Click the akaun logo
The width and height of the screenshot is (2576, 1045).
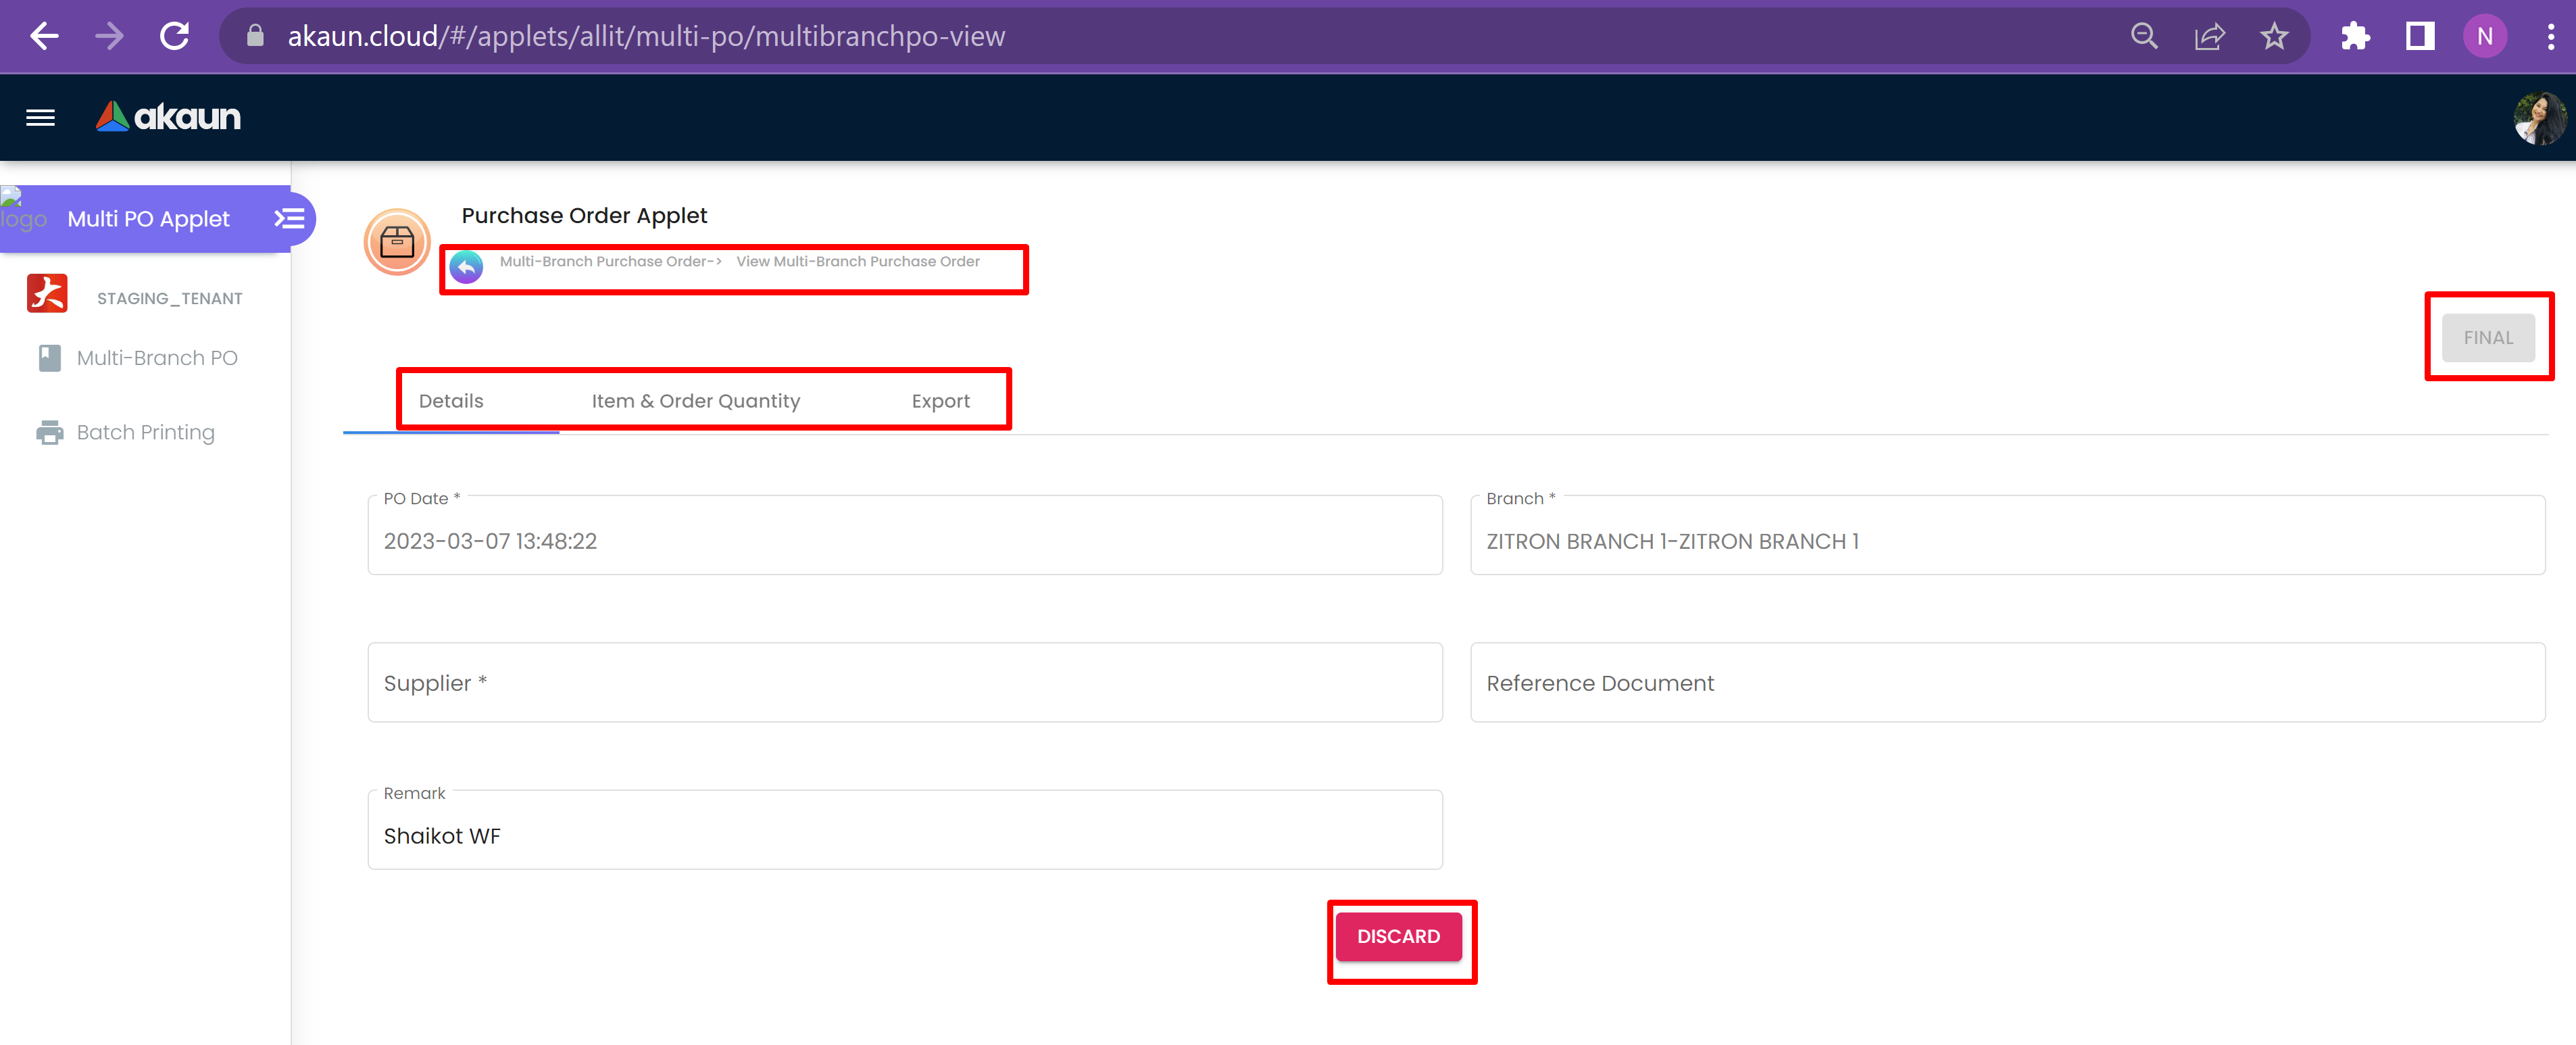pyautogui.click(x=168, y=117)
